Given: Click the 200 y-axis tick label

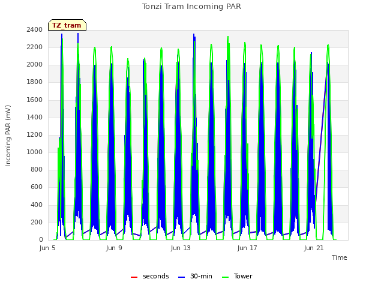Looking at the screenshot, I should coord(37,222).
